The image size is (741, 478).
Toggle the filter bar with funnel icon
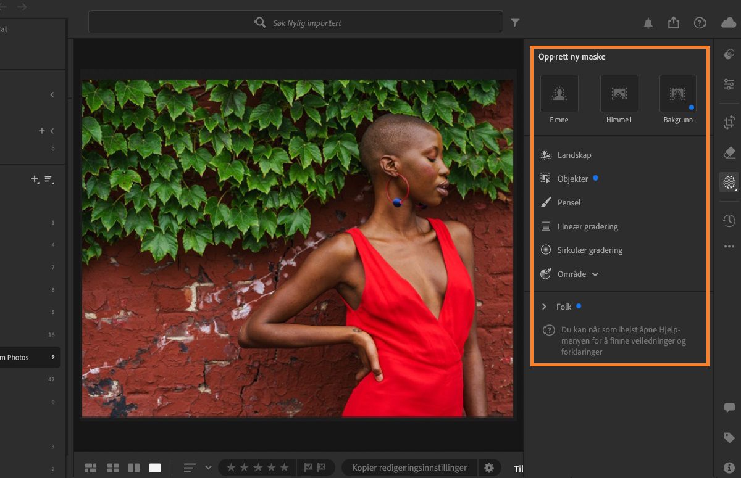[x=516, y=22]
